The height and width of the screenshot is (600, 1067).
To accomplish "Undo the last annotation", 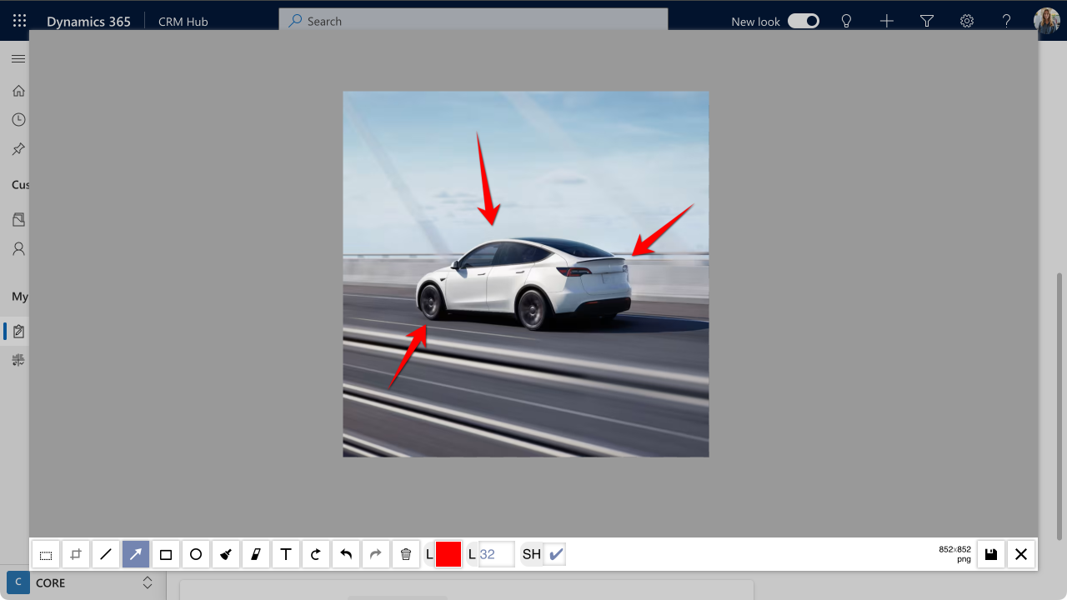I will point(346,554).
